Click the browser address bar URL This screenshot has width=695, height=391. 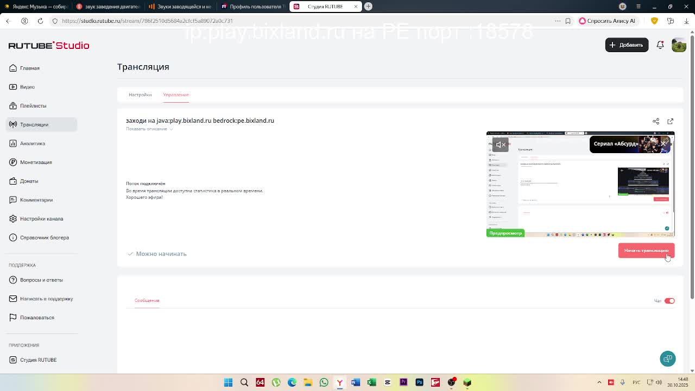coord(147,21)
